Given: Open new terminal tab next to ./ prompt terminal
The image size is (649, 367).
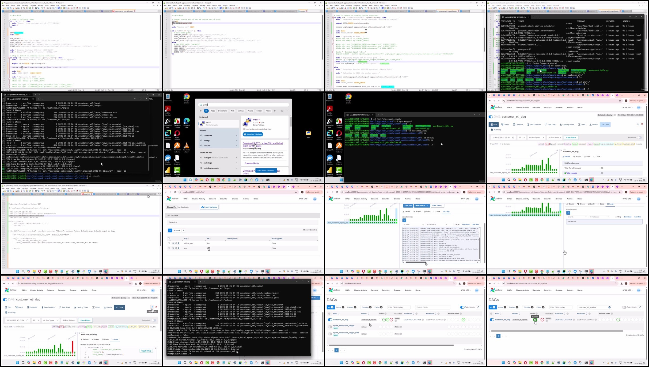Looking at the screenshot, I should click(378, 115).
